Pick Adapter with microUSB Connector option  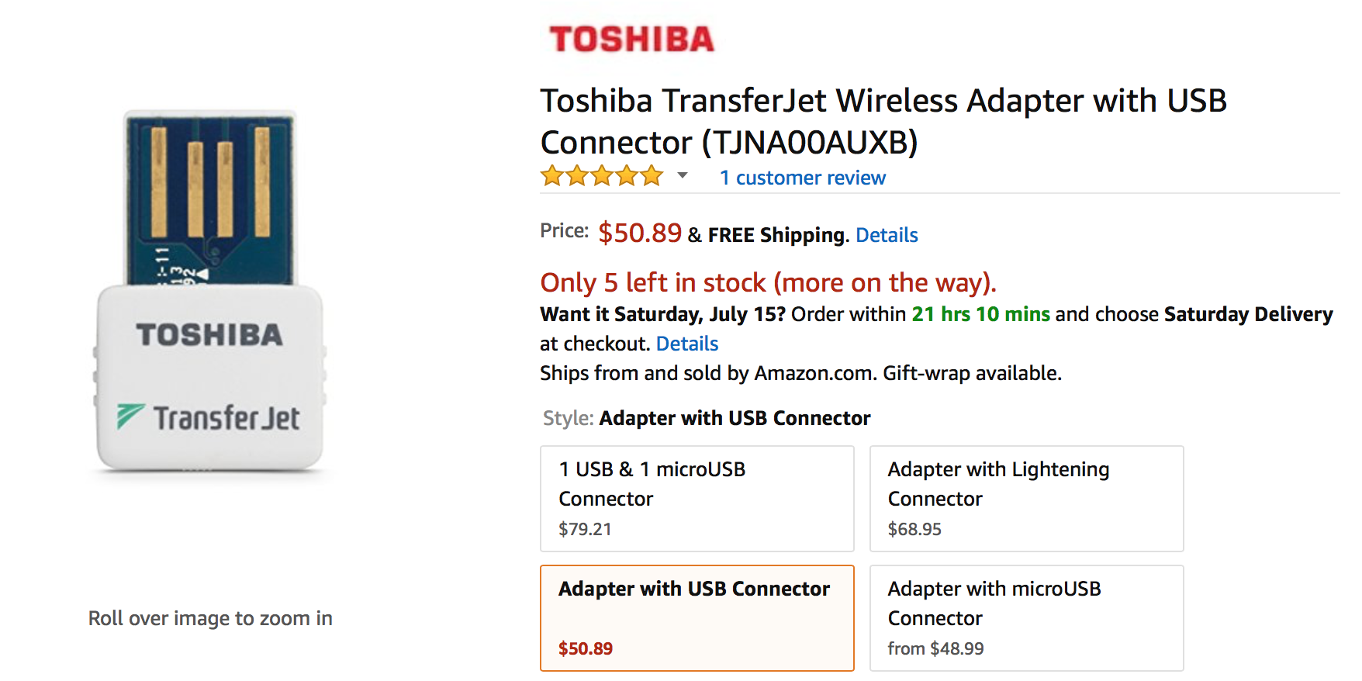1026,617
